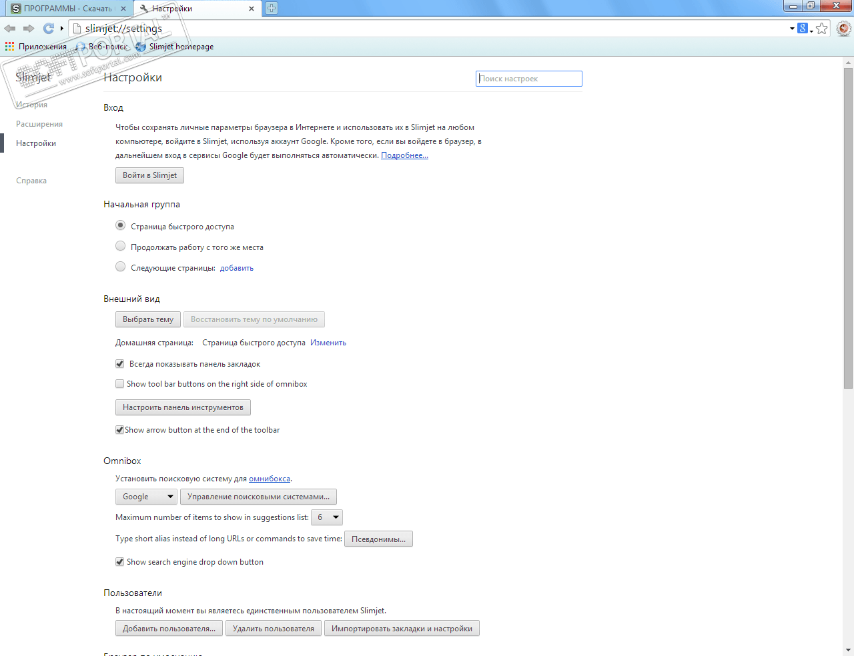The width and height of the screenshot is (854, 656).
Task: Click the Выбрать тему button
Action: pos(148,319)
